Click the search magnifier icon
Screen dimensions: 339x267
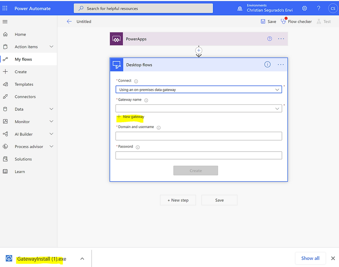coord(81,8)
